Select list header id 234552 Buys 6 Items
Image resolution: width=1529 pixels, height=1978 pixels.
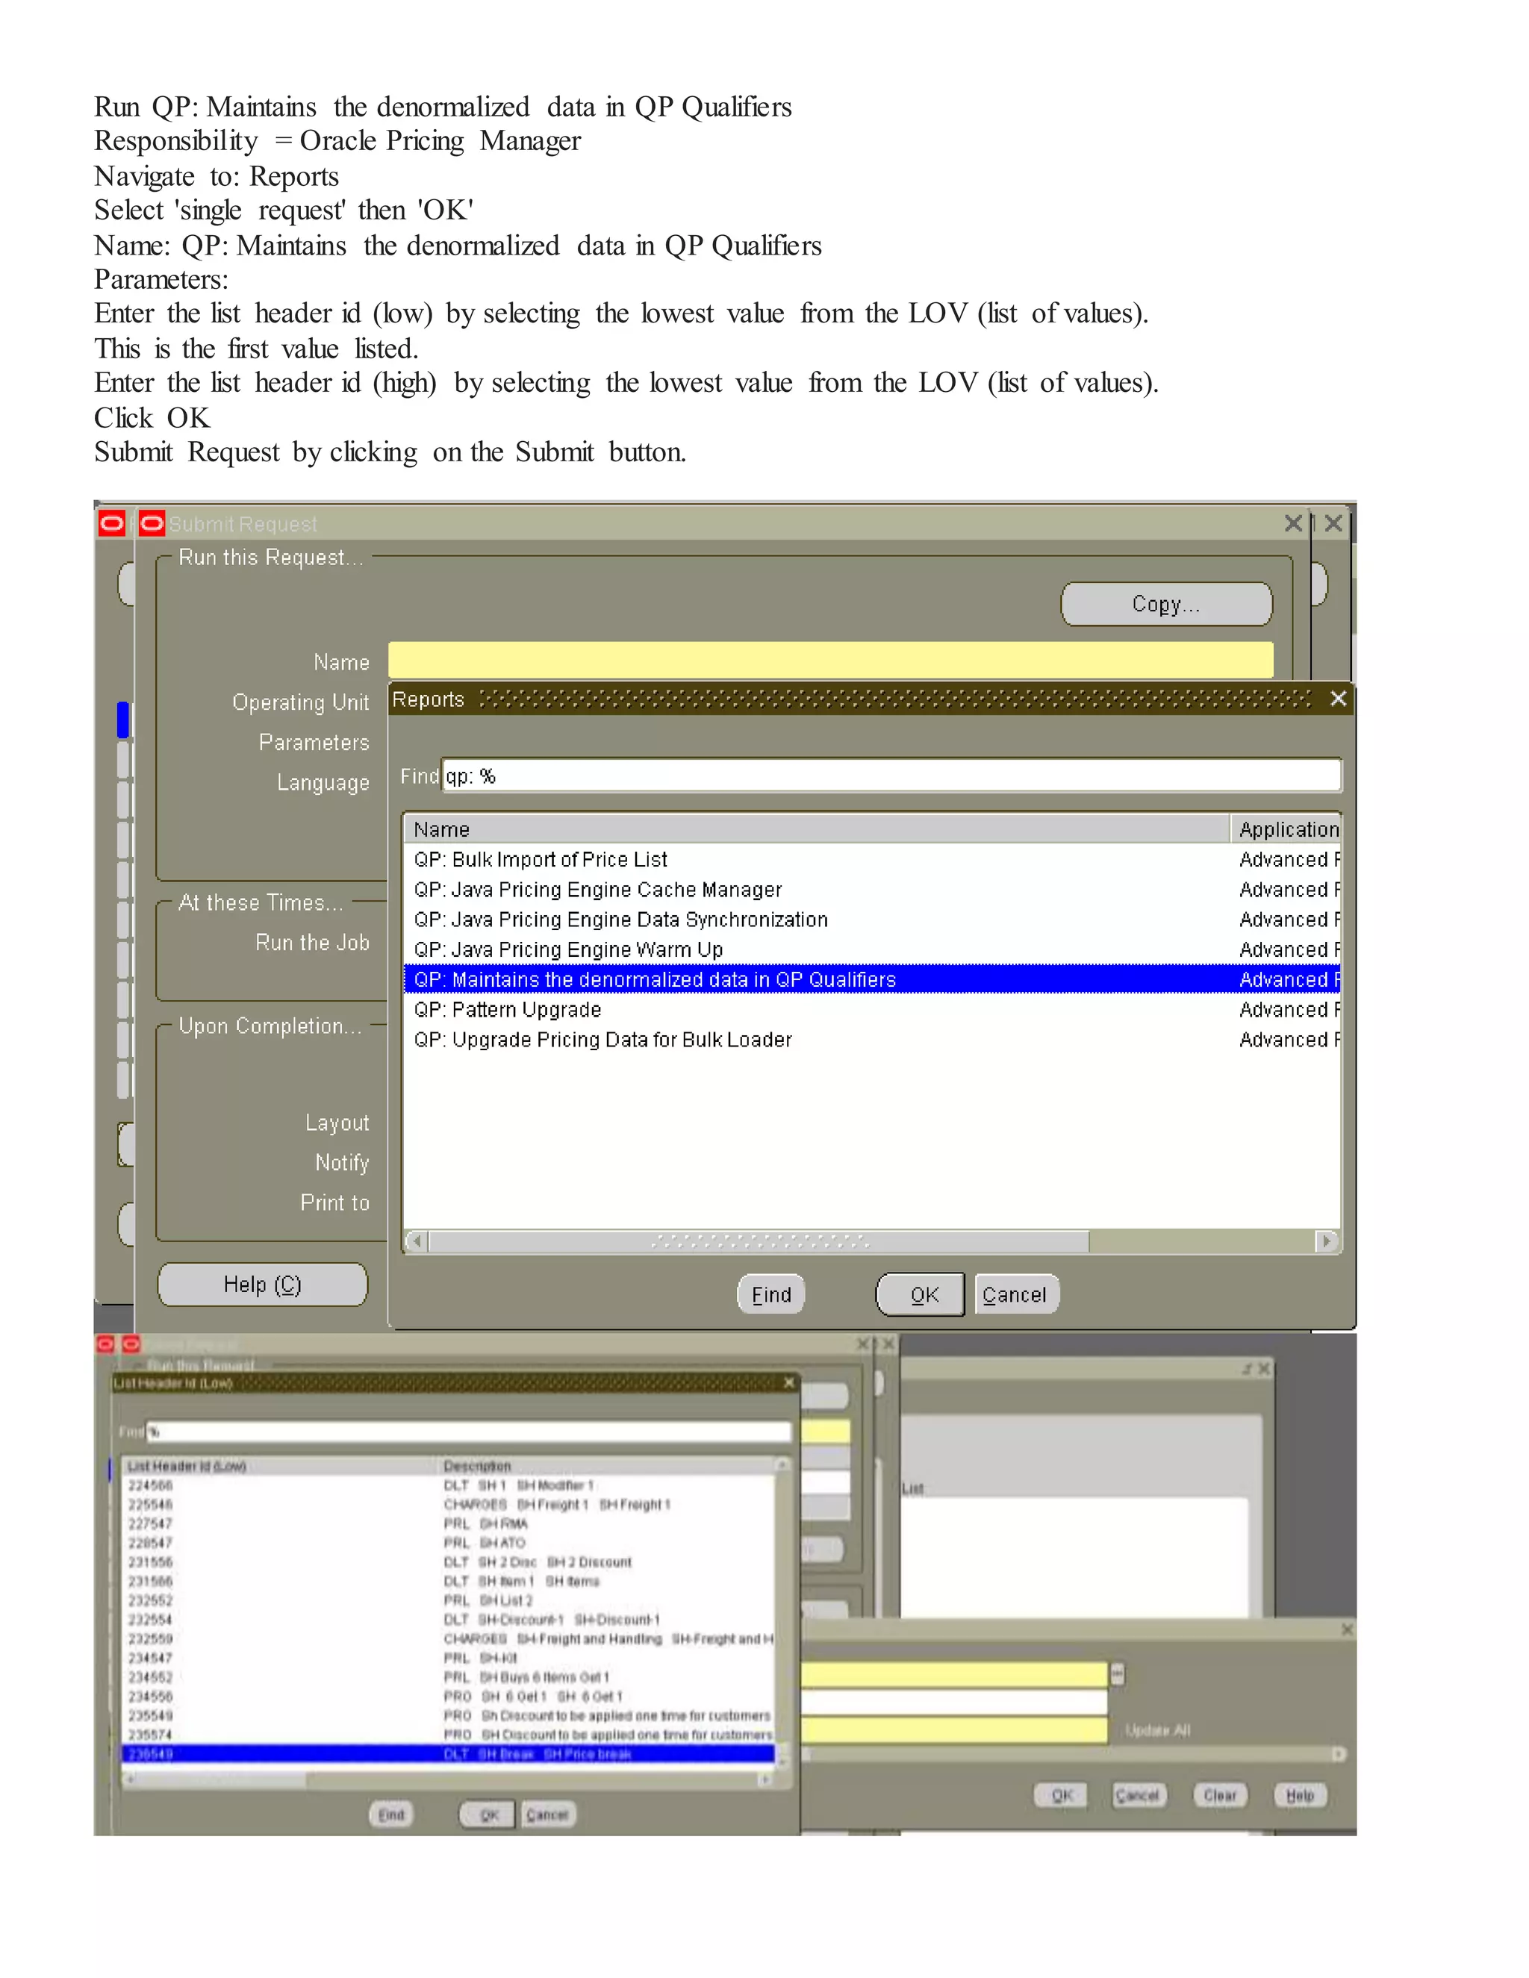(449, 1677)
